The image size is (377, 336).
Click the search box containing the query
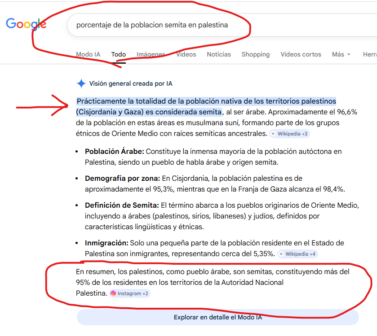pos(222,25)
